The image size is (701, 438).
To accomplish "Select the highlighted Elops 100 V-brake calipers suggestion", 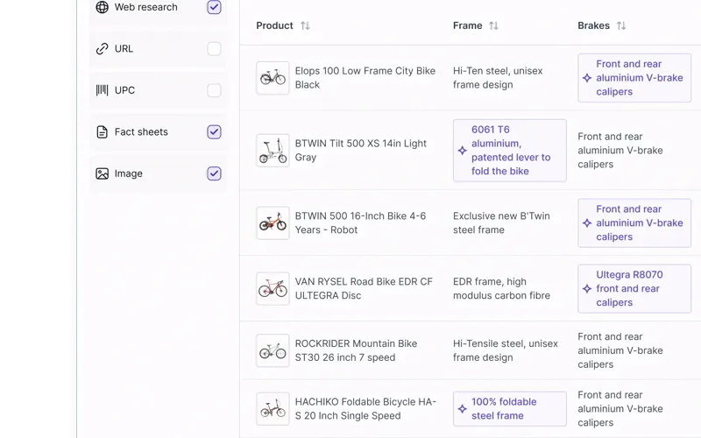I will (x=634, y=78).
